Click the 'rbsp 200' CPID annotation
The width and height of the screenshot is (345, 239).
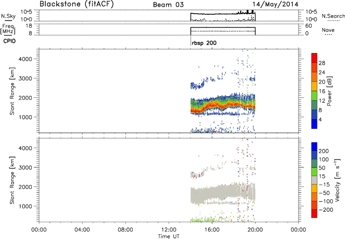(x=204, y=43)
